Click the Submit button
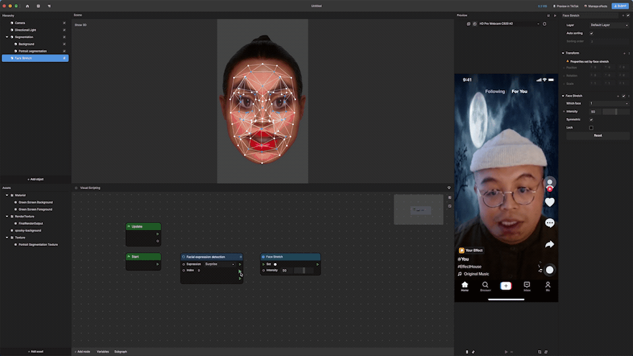 620,6
